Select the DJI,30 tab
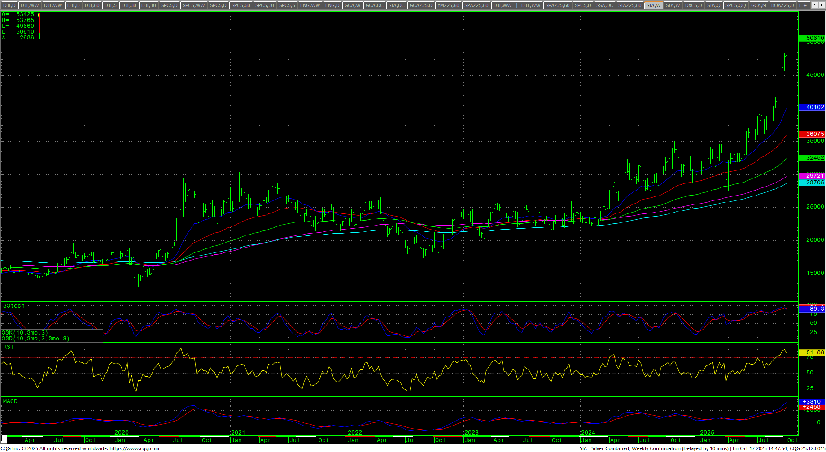826x452 pixels. point(129,5)
